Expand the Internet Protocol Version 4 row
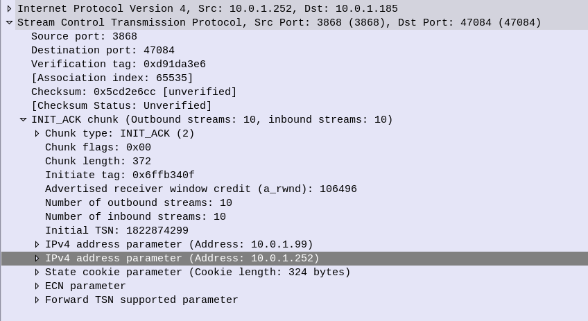Screen dimensions: 588x321 [x=9, y=9]
